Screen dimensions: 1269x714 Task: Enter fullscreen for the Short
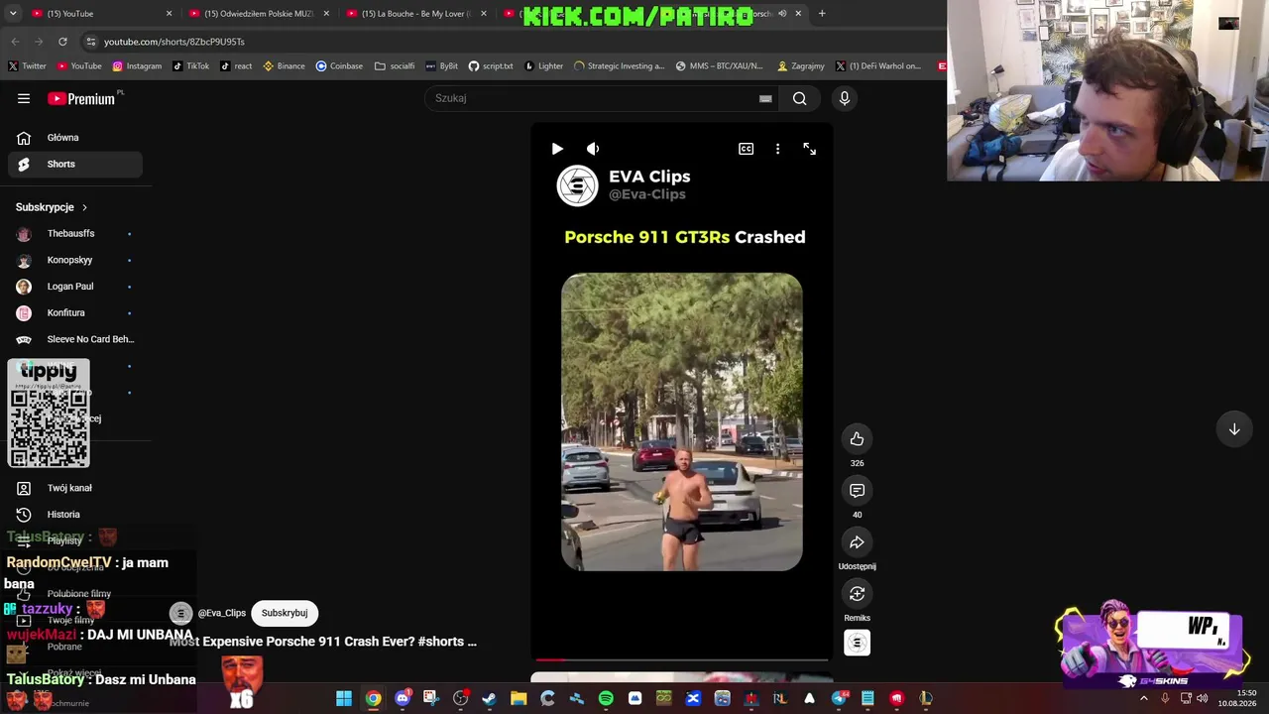[810, 149]
